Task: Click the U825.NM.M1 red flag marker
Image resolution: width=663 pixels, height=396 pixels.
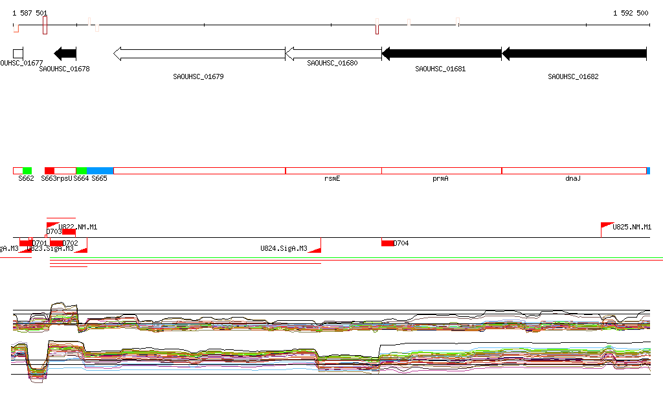Action: [607, 225]
